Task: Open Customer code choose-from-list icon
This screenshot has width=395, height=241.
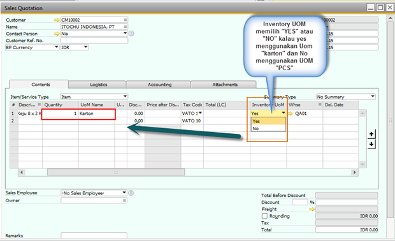Action: (x=125, y=20)
